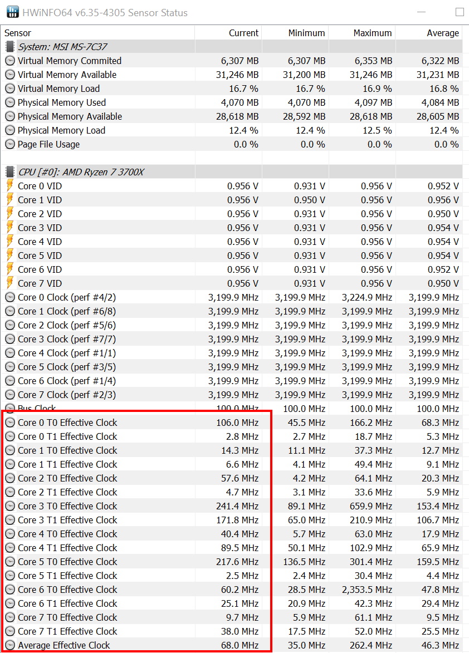Click the 241.4 MHz current value
This screenshot has height=653, width=469.
(x=237, y=506)
